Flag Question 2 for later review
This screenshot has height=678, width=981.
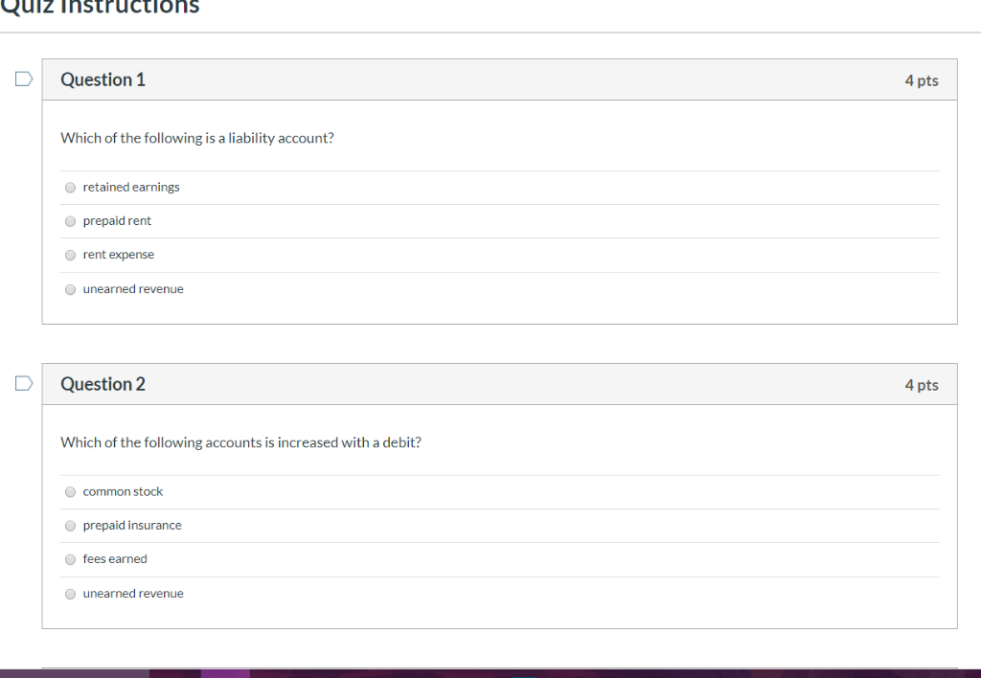(x=24, y=383)
